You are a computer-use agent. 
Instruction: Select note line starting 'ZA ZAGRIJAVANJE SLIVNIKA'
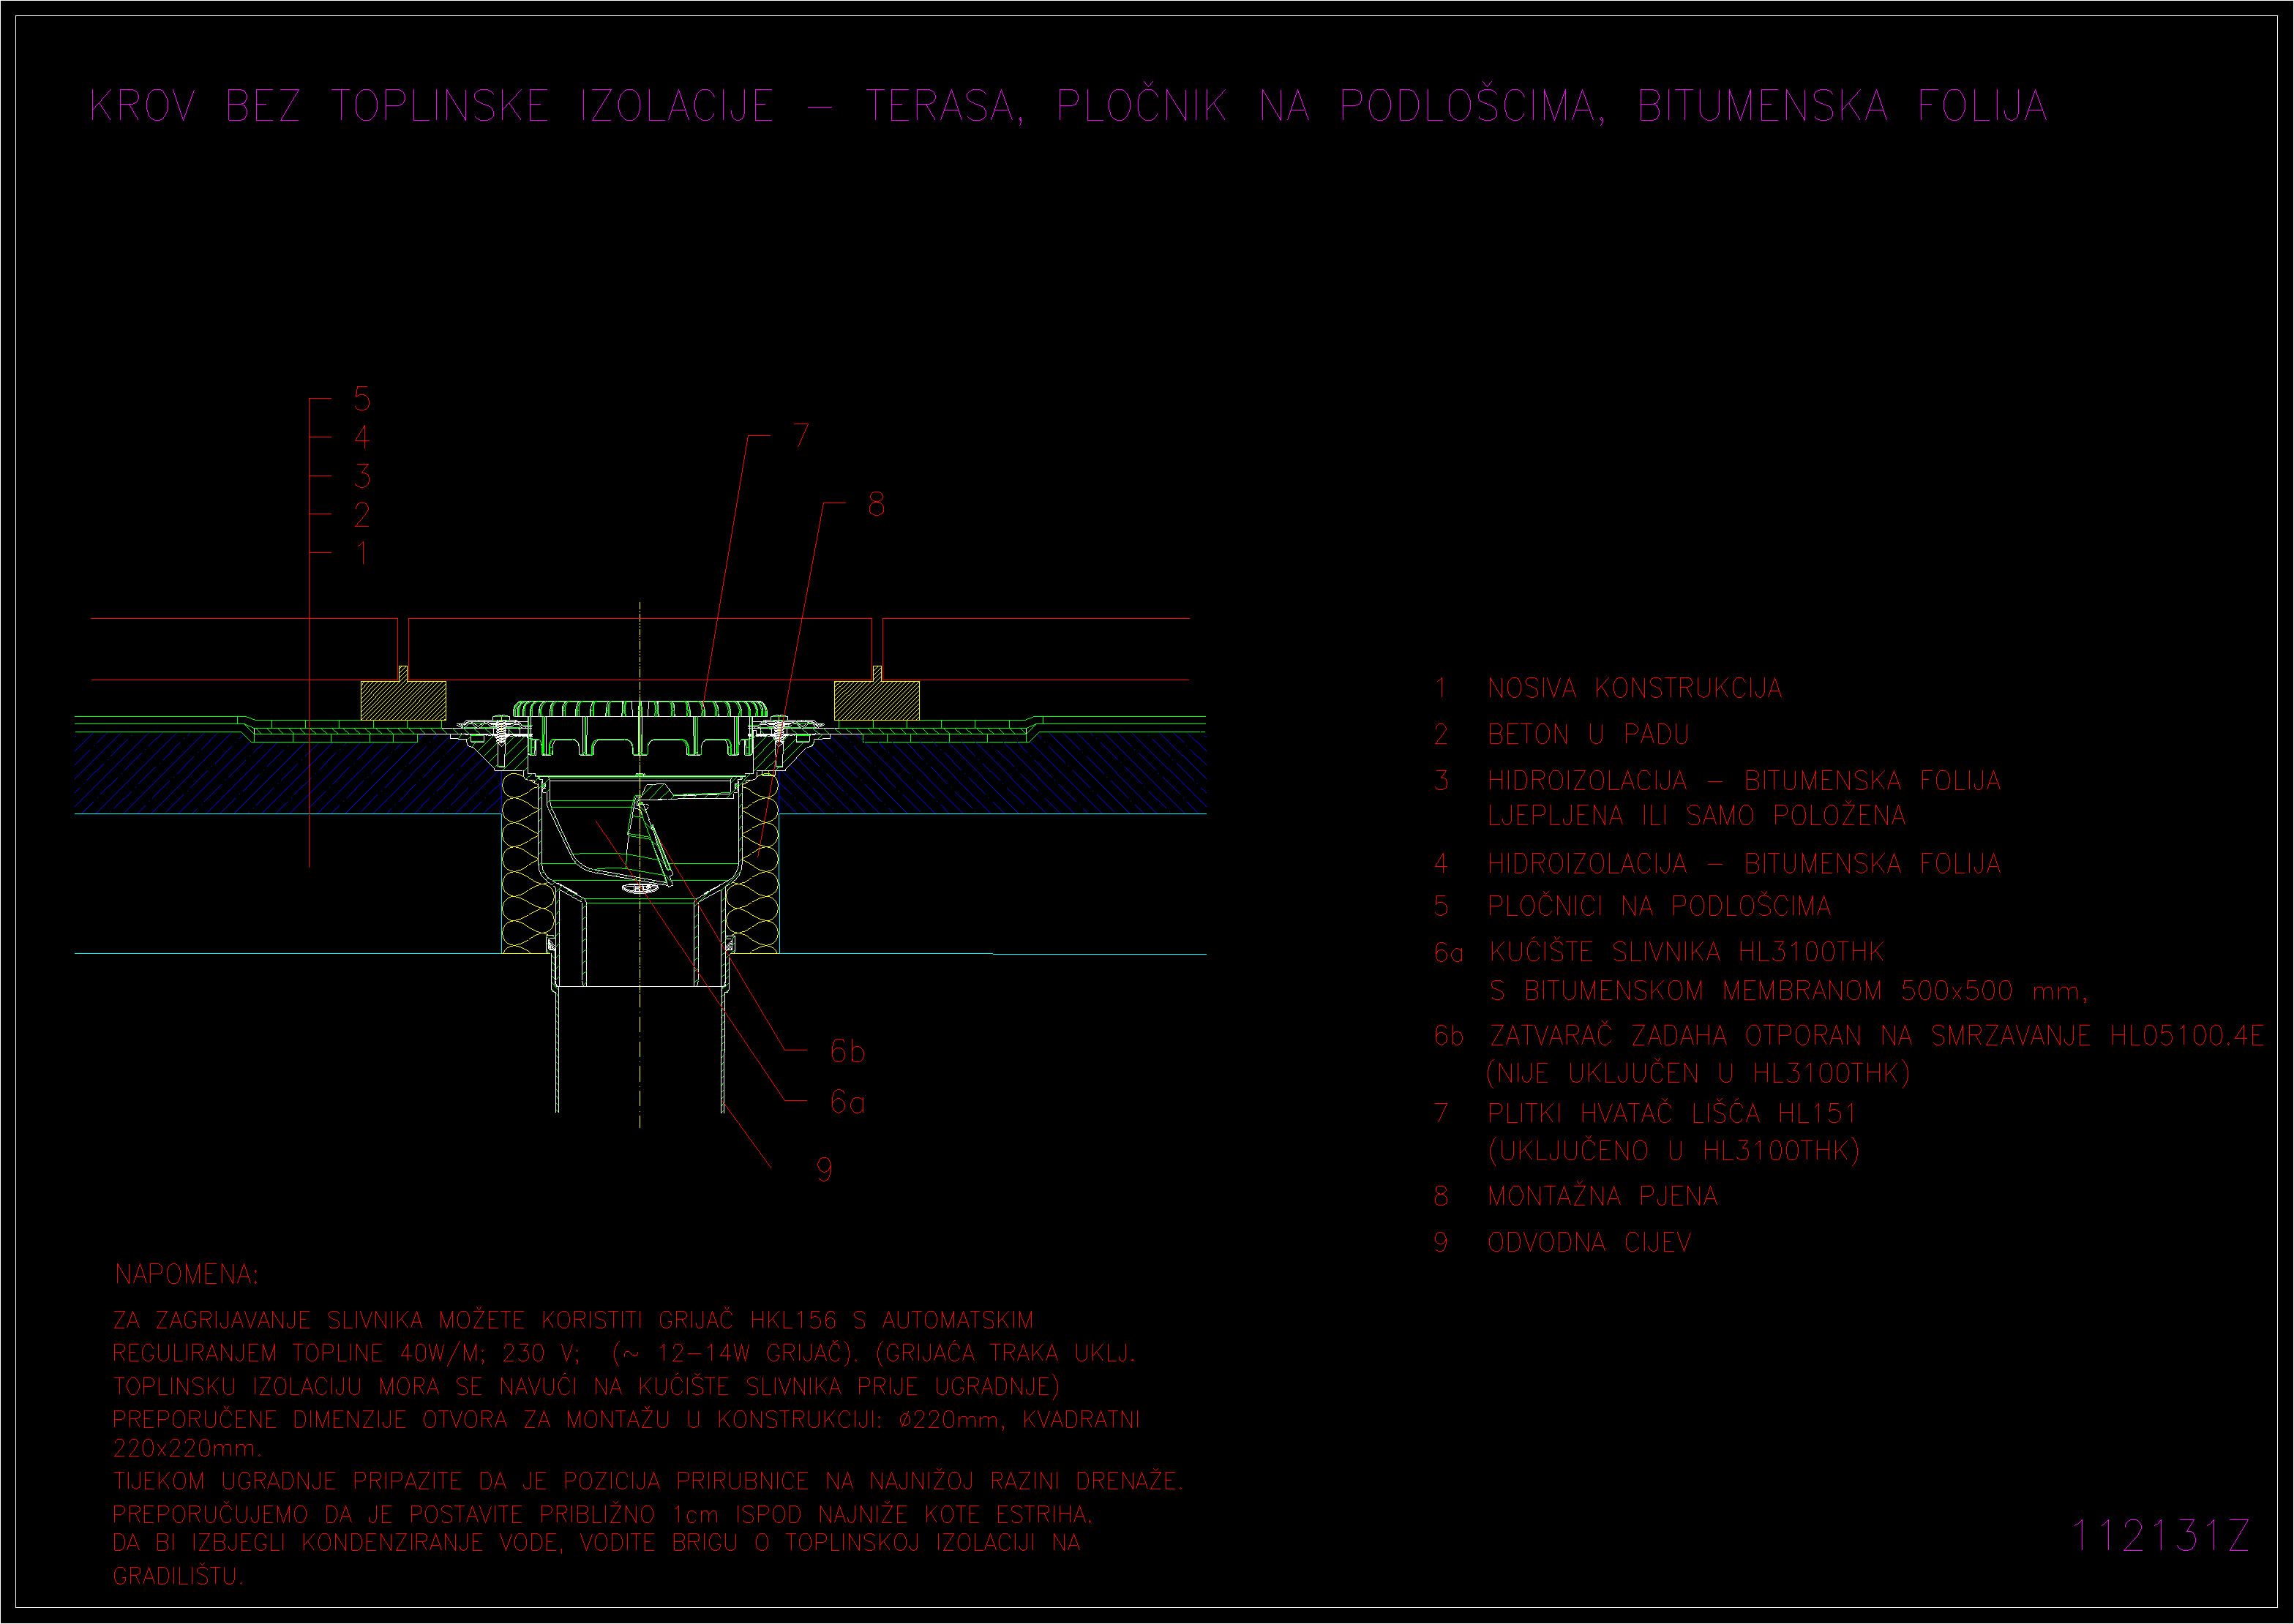click(x=573, y=1320)
